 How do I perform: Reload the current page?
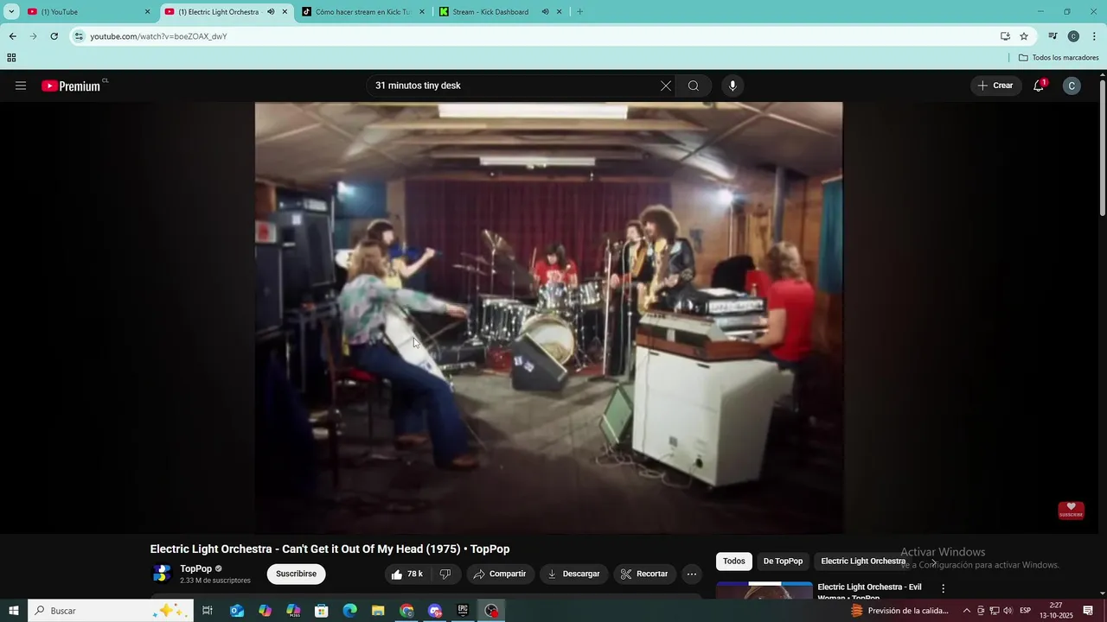click(x=54, y=36)
